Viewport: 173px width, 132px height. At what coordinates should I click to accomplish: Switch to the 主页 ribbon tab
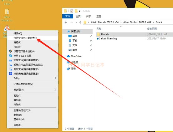tap(78, 16)
